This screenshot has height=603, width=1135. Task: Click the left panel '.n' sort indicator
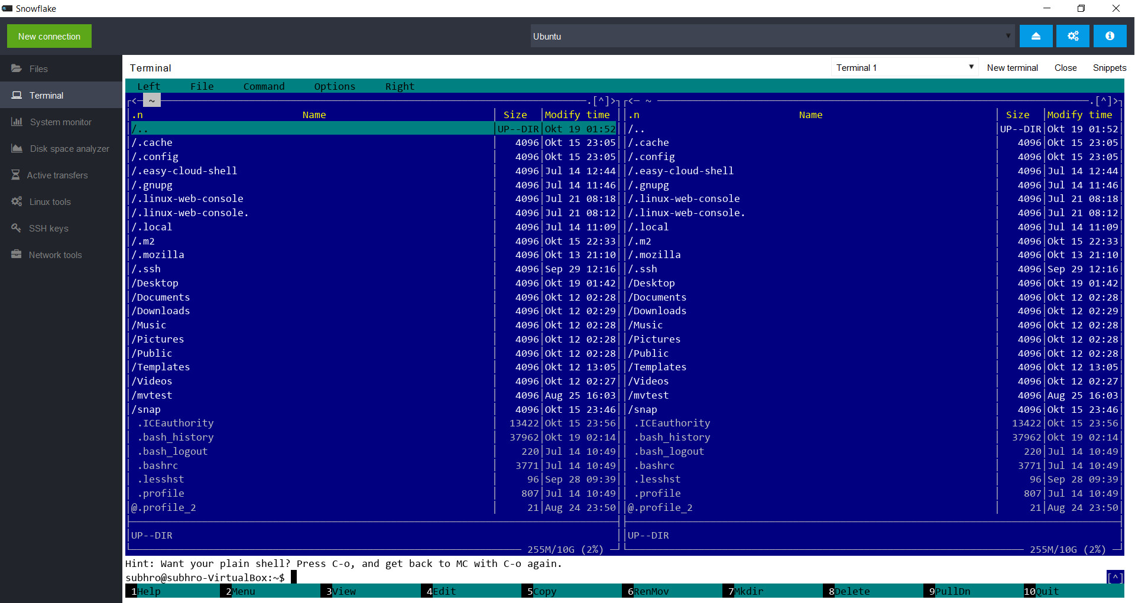pos(137,115)
